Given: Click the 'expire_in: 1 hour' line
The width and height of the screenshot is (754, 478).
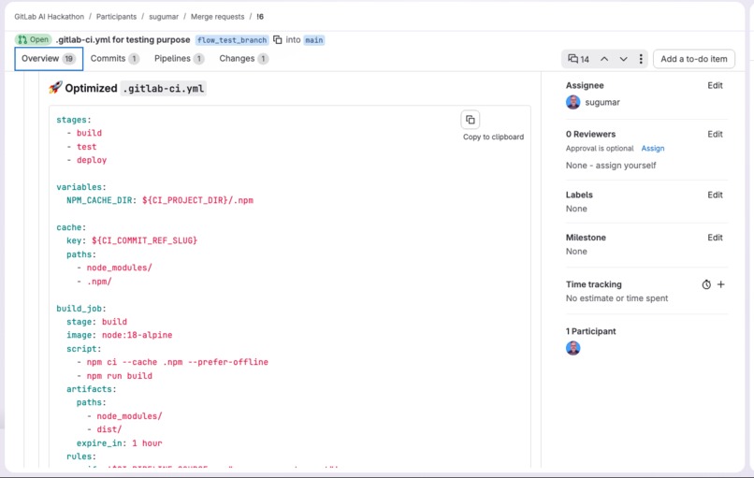Looking at the screenshot, I should [119, 443].
